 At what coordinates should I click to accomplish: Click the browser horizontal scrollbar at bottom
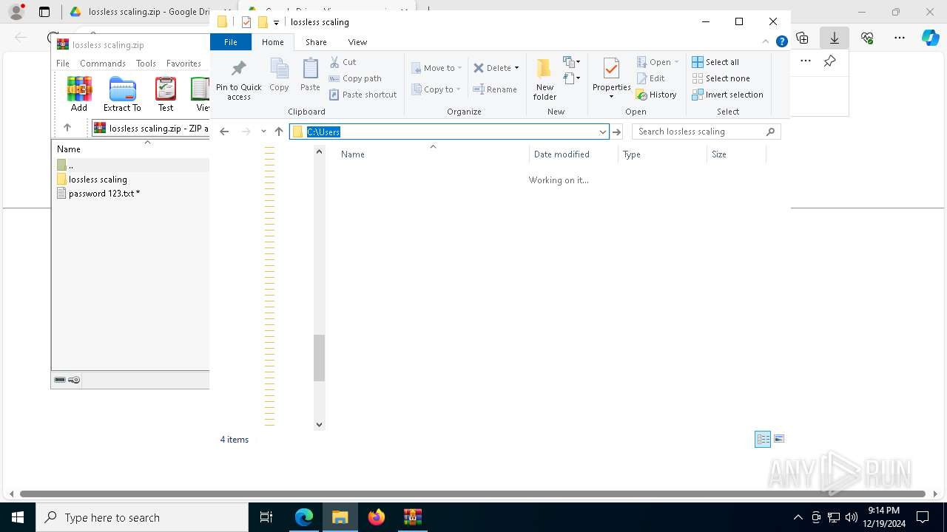pyautogui.click(x=472, y=494)
